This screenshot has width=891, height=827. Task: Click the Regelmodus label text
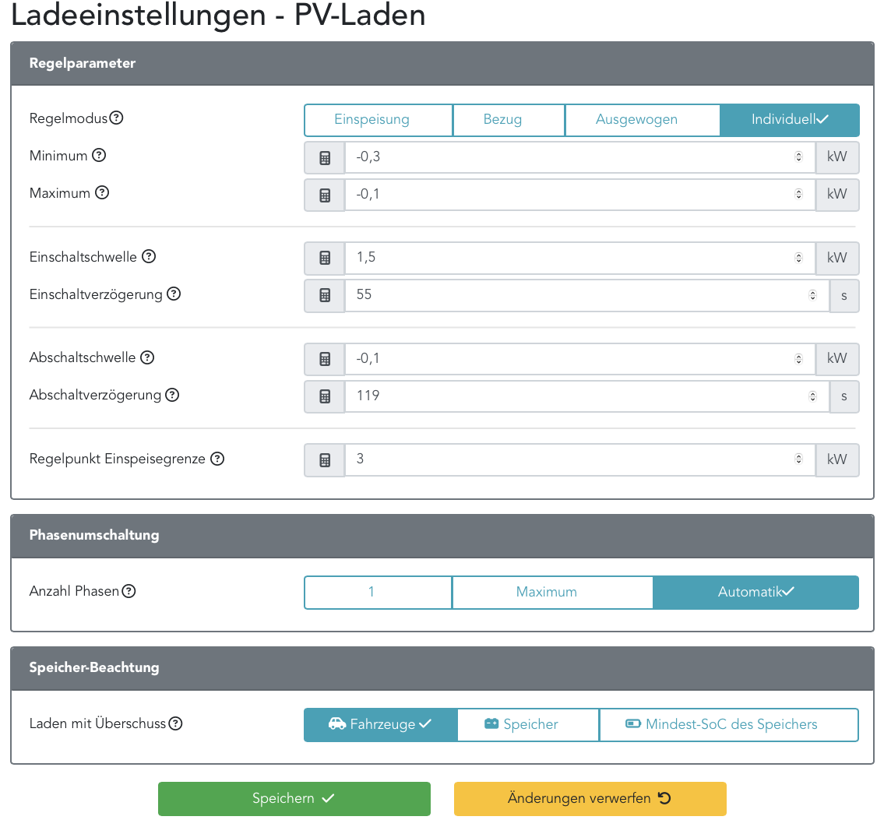(69, 118)
